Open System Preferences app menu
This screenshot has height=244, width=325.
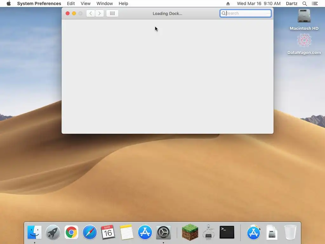pos(39,3)
